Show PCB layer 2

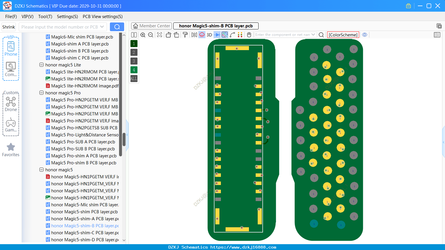click(x=134, y=52)
